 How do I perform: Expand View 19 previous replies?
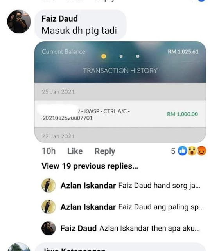[x=90, y=166]
